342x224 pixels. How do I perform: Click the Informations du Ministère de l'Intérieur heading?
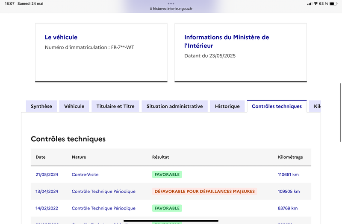(227, 41)
